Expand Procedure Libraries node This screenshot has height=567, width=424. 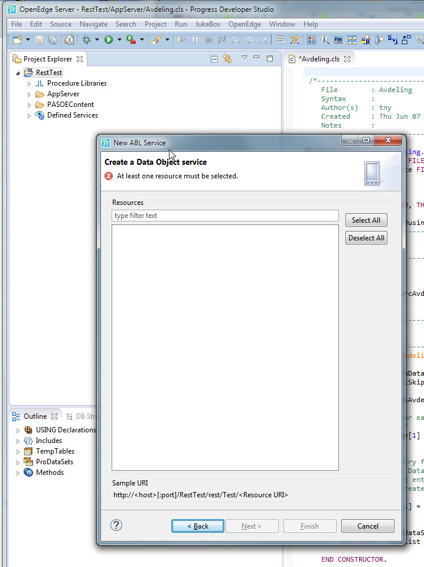coord(29,84)
